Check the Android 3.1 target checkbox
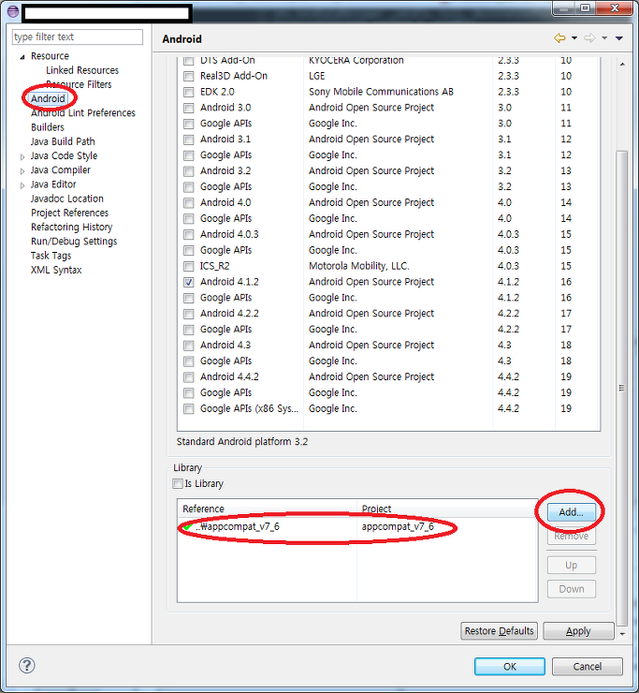639x693 pixels. click(x=189, y=140)
